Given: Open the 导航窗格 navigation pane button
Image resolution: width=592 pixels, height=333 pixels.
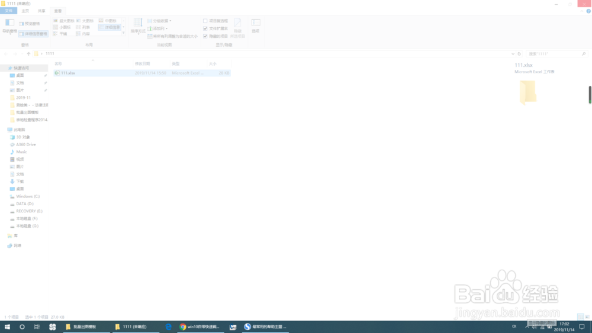Looking at the screenshot, I should [x=9, y=26].
